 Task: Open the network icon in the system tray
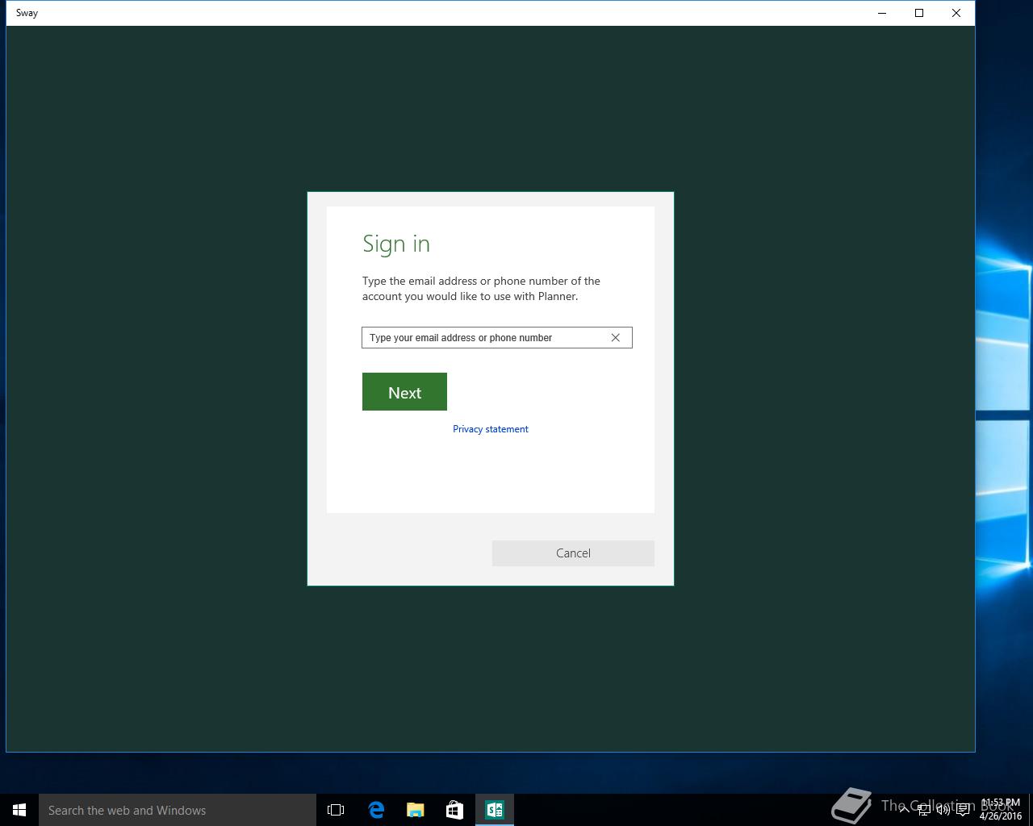(x=924, y=810)
